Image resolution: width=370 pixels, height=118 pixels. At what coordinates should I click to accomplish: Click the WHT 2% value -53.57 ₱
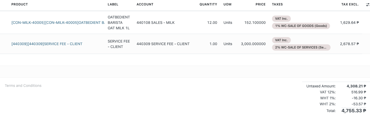point(359,104)
